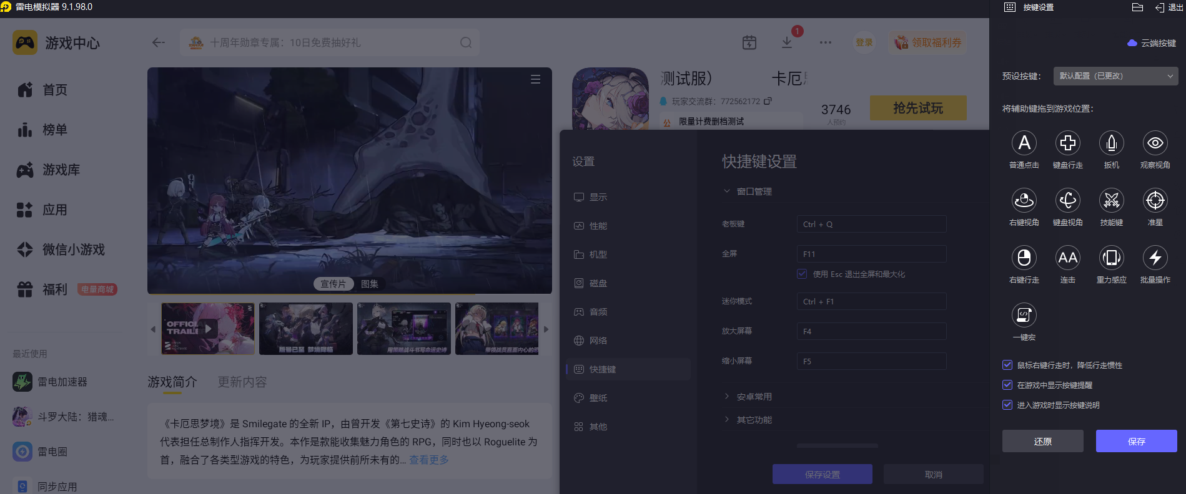Open the 网络 settings category
This screenshot has width=1186, height=494.
(x=628, y=341)
